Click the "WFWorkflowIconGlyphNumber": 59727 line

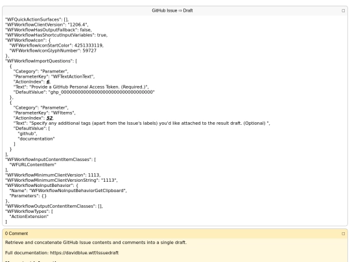[x=53, y=50]
